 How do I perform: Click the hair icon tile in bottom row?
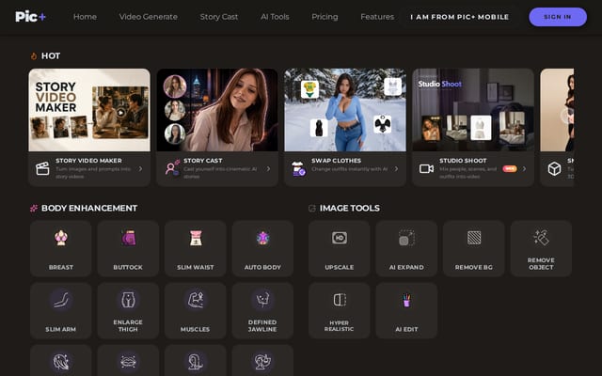click(x=60, y=361)
